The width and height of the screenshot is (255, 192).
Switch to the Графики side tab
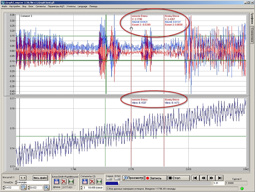[252, 18]
